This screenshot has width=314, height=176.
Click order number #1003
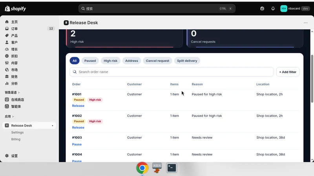77,138
